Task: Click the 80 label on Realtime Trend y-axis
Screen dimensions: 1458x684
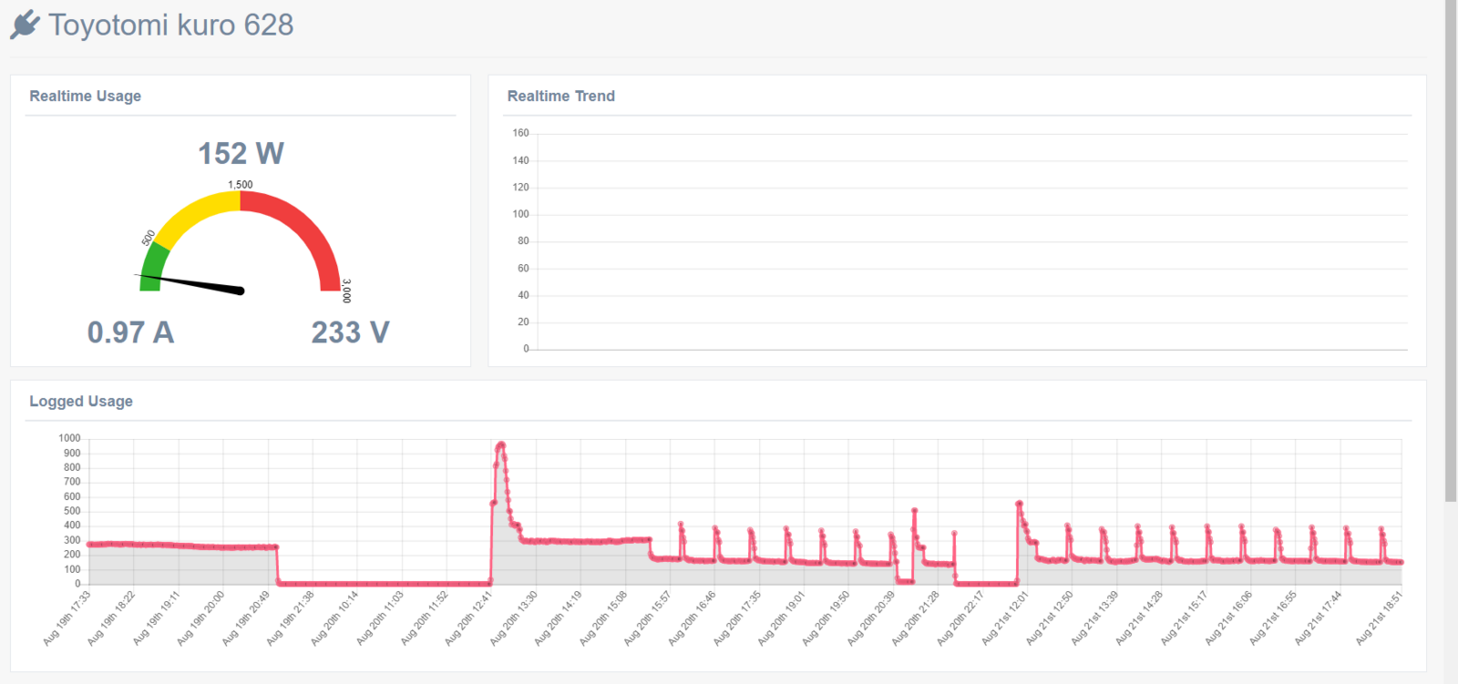Action: pos(523,241)
